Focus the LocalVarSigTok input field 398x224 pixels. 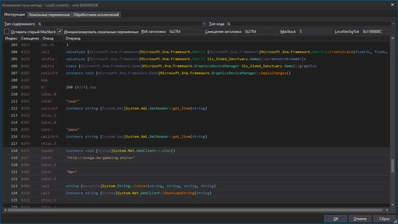(x=378, y=32)
